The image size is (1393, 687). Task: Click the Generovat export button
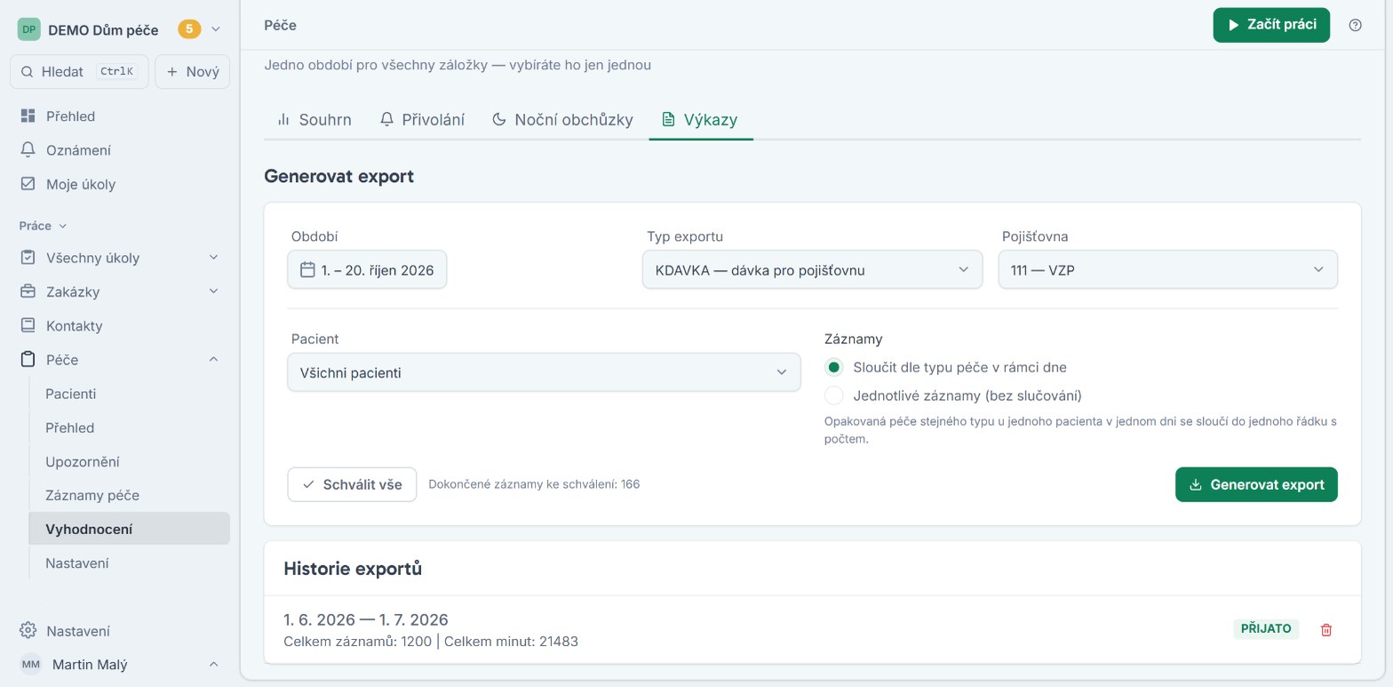tap(1256, 484)
